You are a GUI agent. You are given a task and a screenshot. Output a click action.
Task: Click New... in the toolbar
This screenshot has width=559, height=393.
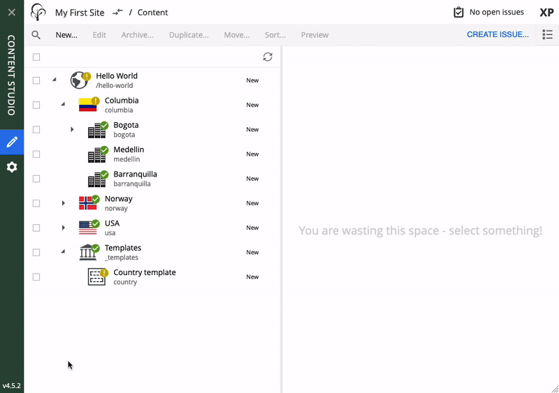pyautogui.click(x=66, y=35)
